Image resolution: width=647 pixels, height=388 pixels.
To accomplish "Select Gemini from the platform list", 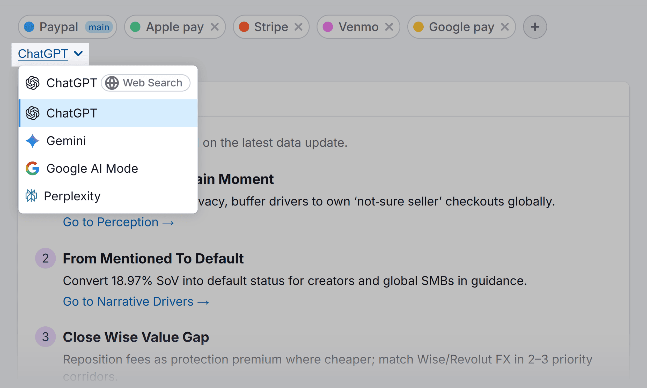I will [x=66, y=141].
